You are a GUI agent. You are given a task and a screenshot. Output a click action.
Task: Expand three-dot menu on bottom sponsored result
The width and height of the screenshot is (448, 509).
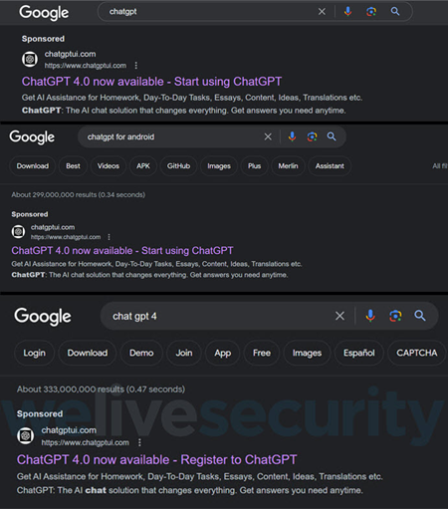139,442
